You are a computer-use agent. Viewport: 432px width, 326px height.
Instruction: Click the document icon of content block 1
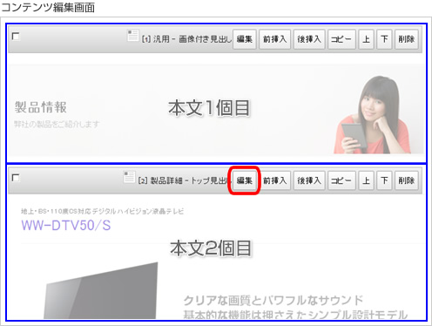click(133, 36)
